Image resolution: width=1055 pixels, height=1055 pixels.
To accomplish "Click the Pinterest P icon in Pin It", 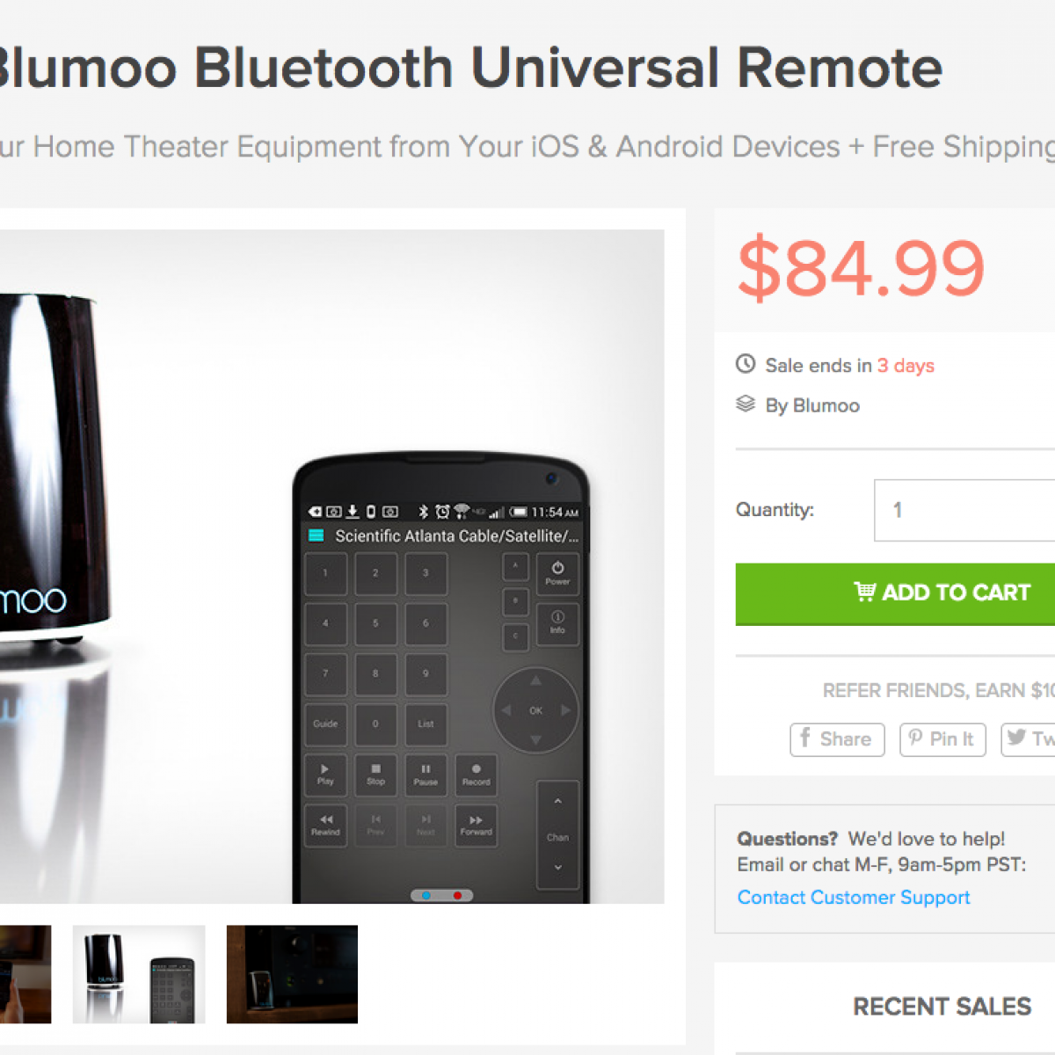I will 915,738.
